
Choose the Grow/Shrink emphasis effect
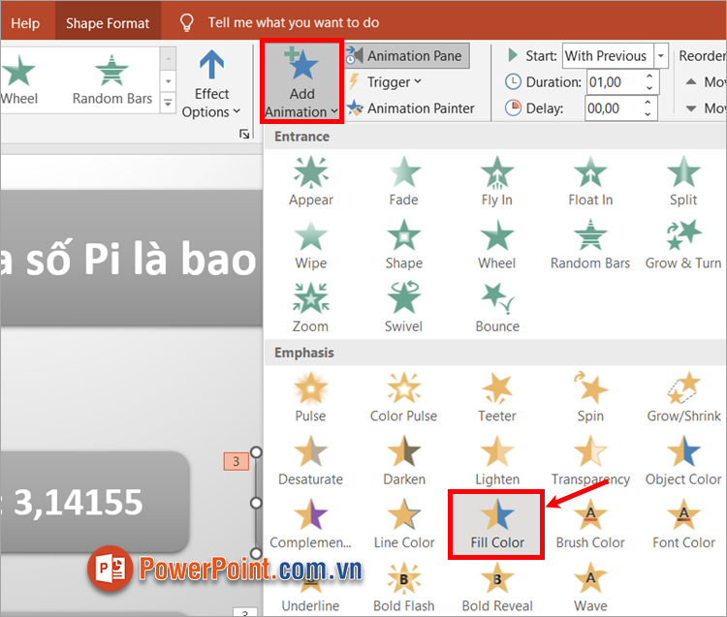point(683,397)
